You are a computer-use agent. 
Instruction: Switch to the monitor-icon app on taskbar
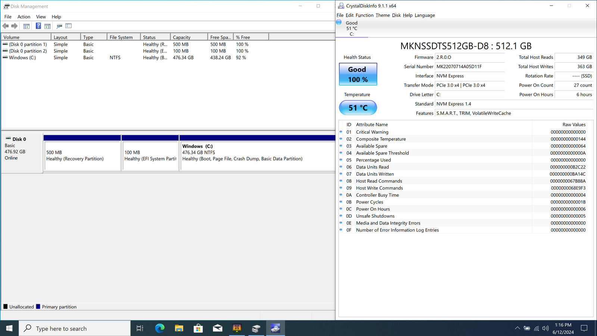click(x=237, y=329)
